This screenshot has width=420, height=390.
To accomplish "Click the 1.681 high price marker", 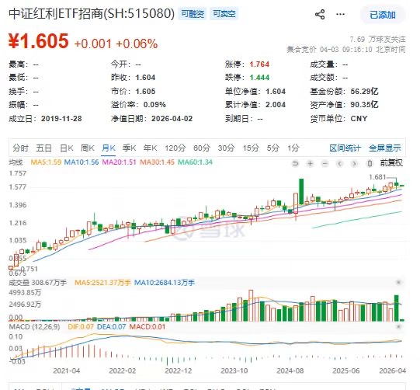I will pos(377,177).
